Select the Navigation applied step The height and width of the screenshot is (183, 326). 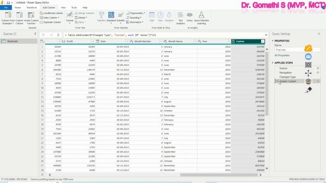pyautogui.click(x=285, y=72)
